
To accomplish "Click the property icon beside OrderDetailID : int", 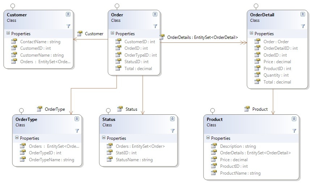I will pyautogui.click(x=257, y=48).
